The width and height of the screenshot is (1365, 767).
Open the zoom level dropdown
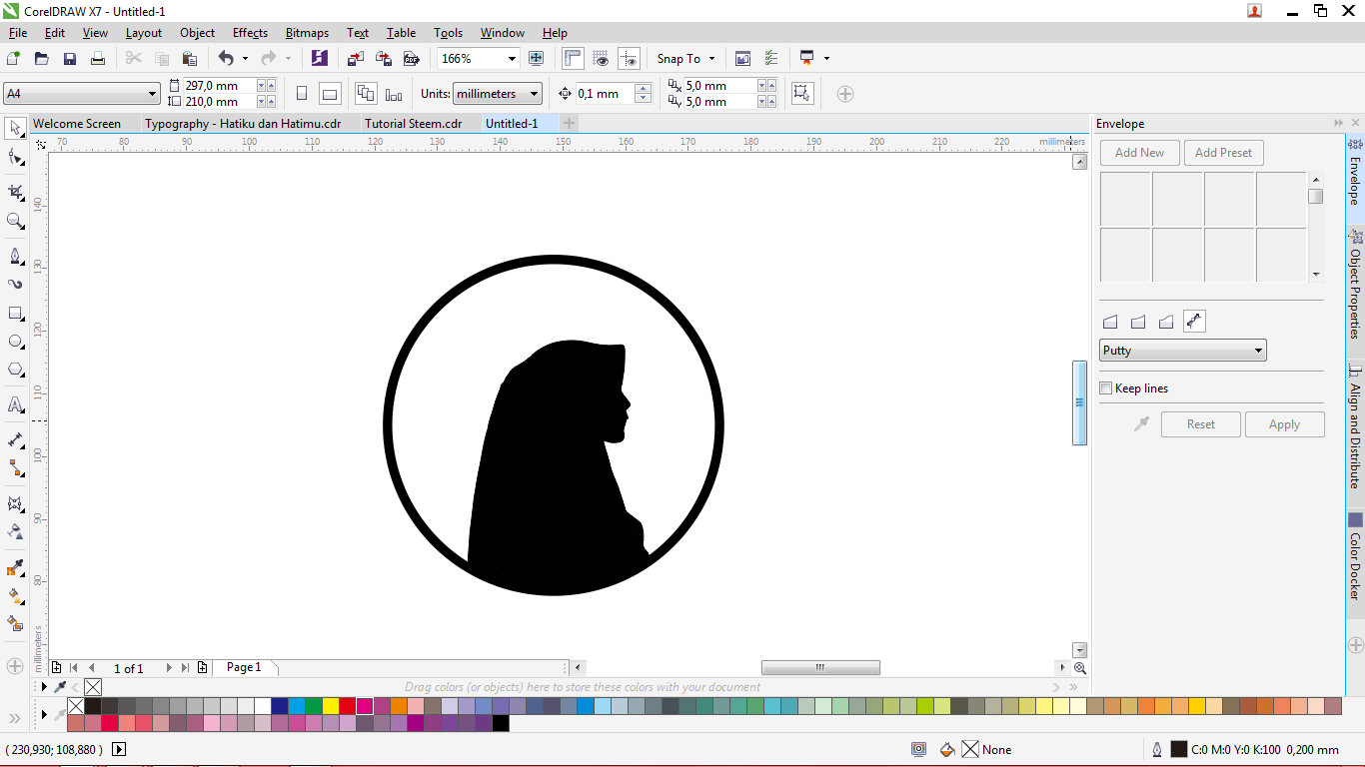point(512,59)
